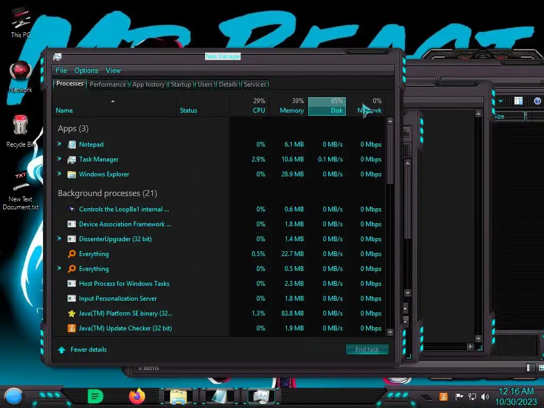Switch to the Services tab
544x408 pixels.
tap(255, 84)
